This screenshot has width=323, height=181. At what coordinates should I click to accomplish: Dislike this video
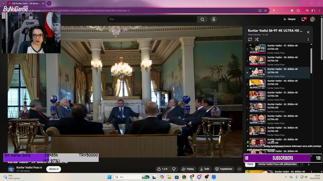pyautogui.click(x=174, y=169)
